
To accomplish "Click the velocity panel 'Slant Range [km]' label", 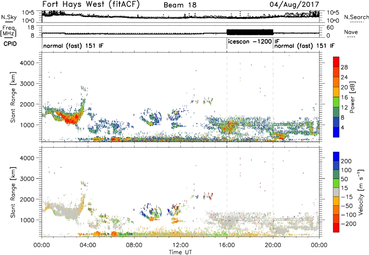I will (13, 192).
